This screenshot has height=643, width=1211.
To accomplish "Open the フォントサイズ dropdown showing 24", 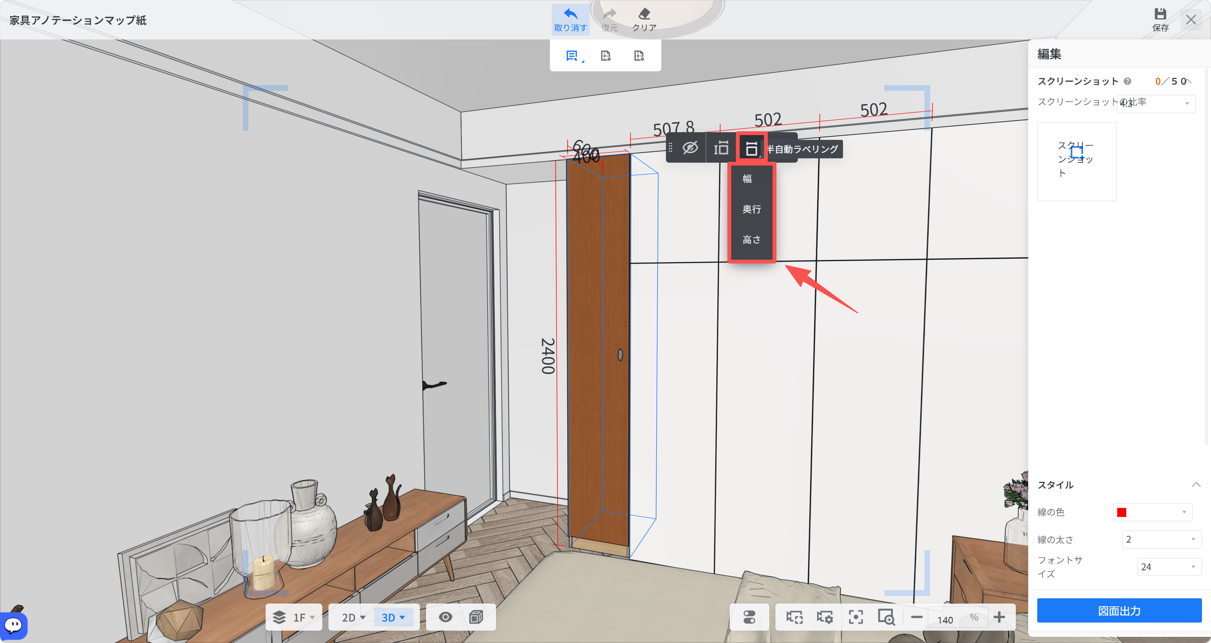I will (1169, 567).
